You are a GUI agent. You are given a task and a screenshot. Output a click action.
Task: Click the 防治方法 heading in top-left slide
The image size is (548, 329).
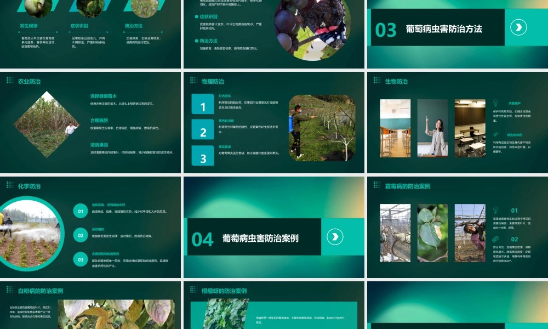tap(134, 26)
